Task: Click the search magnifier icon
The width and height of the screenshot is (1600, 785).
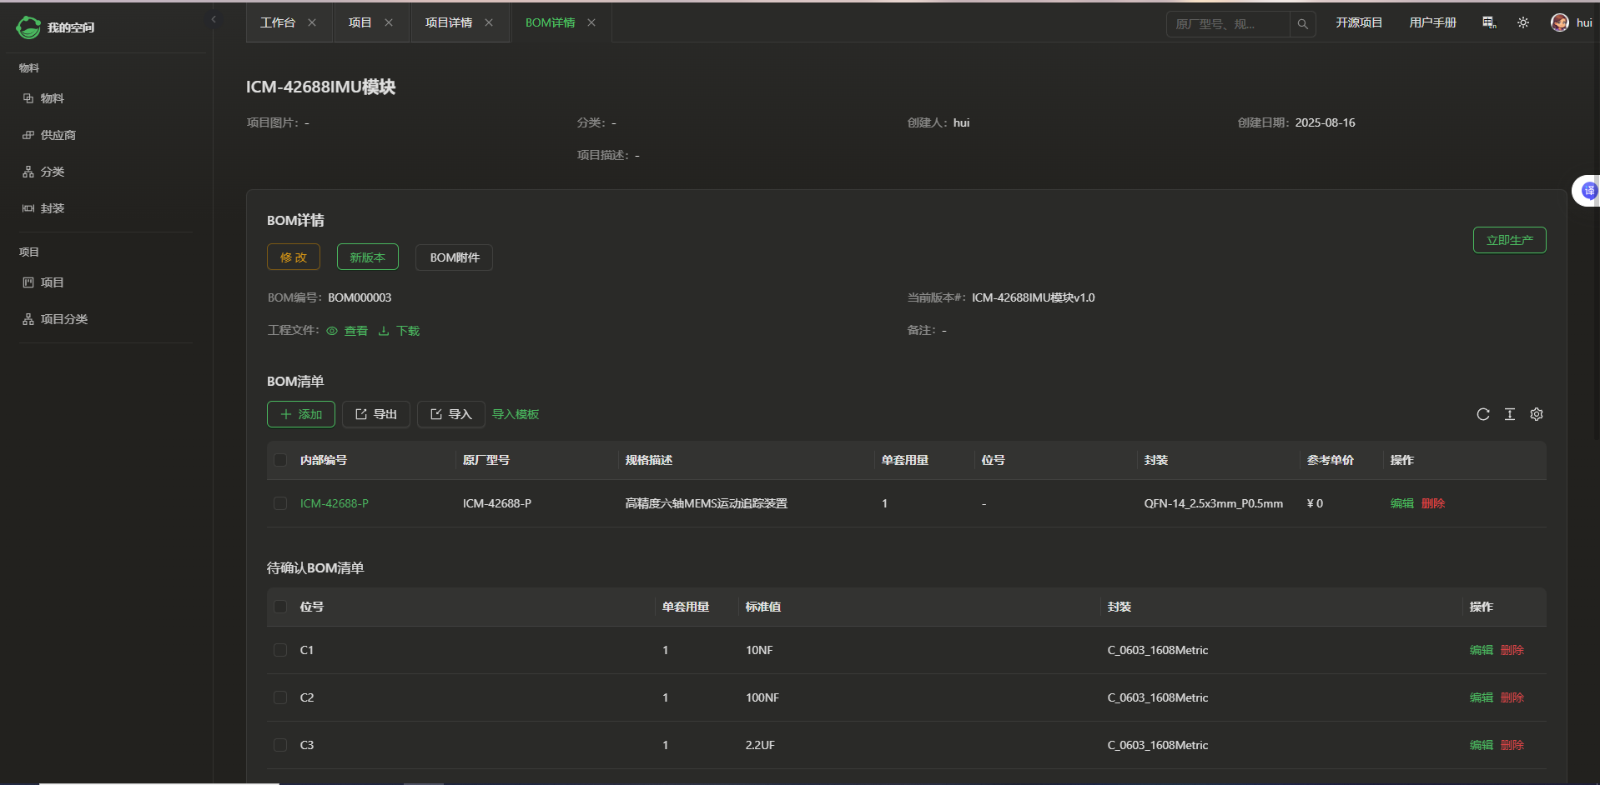Action: click(1302, 24)
